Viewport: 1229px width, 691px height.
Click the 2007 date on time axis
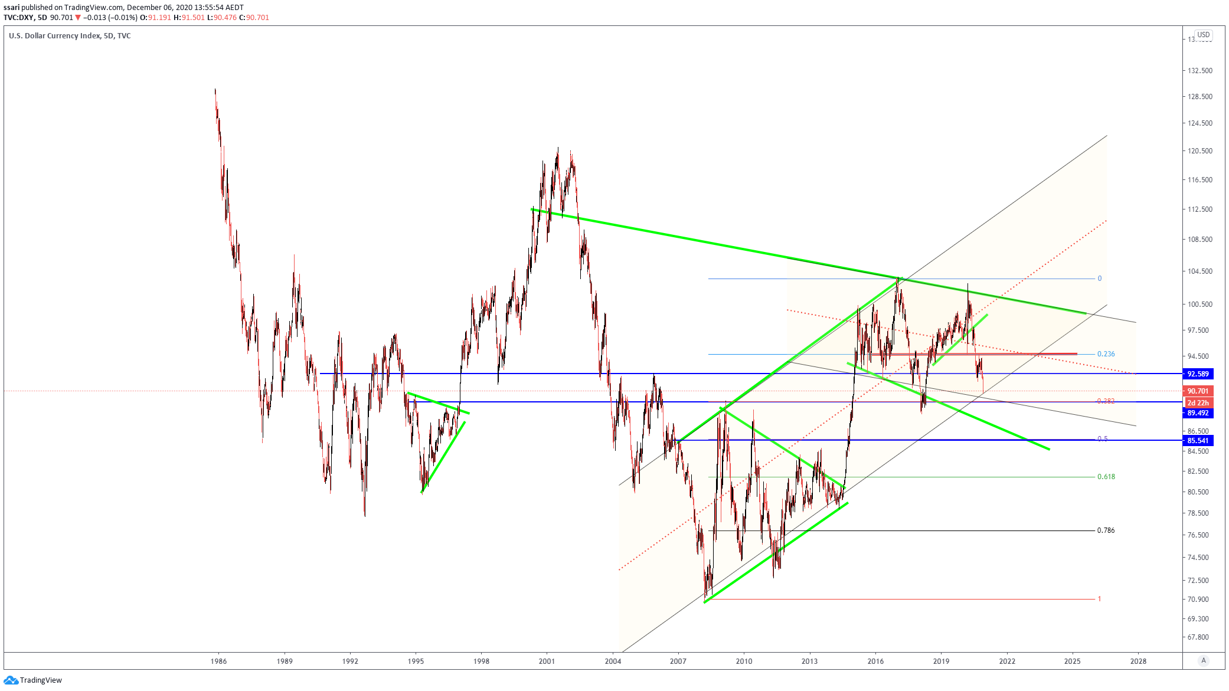pos(678,661)
